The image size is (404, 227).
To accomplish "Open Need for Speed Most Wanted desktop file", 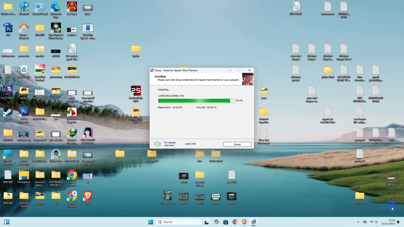I will tap(88, 31).
